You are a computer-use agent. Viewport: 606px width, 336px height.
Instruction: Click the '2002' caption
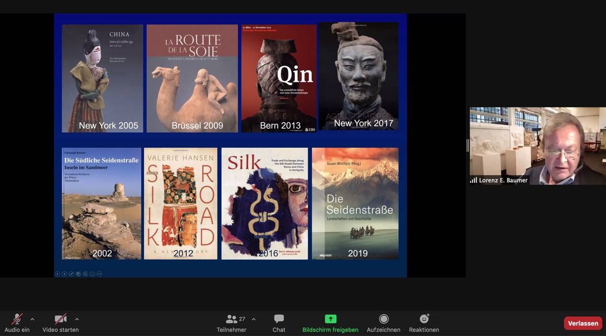pyautogui.click(x=102, y=254)
